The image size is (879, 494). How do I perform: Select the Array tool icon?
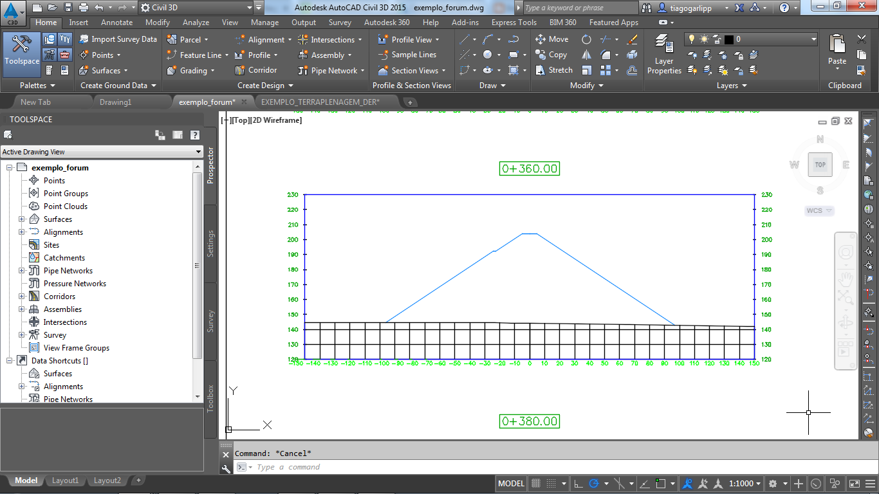[x=606, y=70]
